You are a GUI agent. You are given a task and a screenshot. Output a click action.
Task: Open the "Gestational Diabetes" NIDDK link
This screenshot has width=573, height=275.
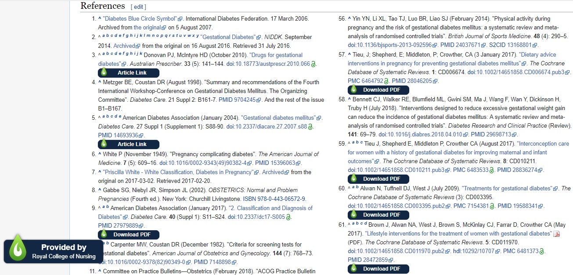[227, 37]
